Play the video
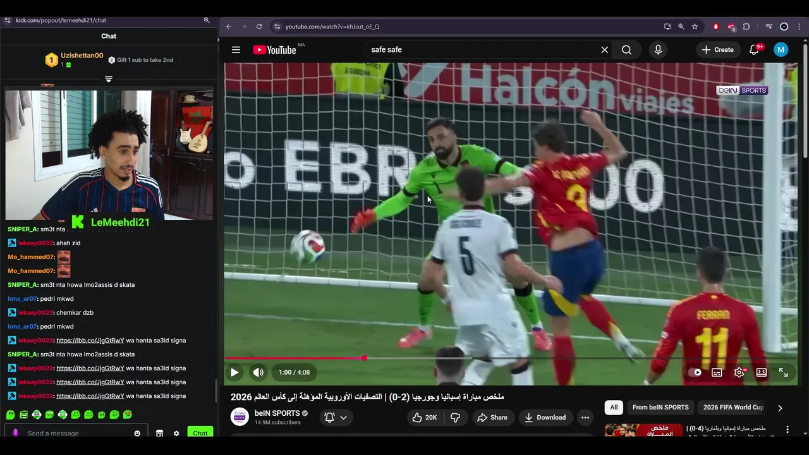The height and width of the screenshot is (455, 809). click(x=234, y=372)
